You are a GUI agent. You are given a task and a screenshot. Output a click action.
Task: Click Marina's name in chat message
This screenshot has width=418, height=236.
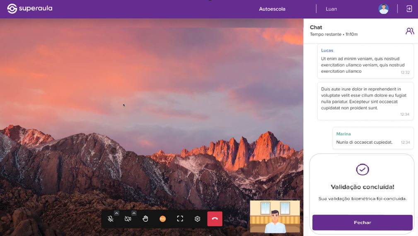coord(343,134)
